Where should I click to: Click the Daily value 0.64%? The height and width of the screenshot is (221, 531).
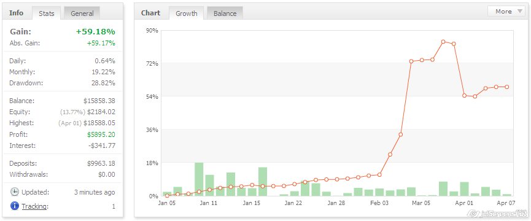[105, 61]
